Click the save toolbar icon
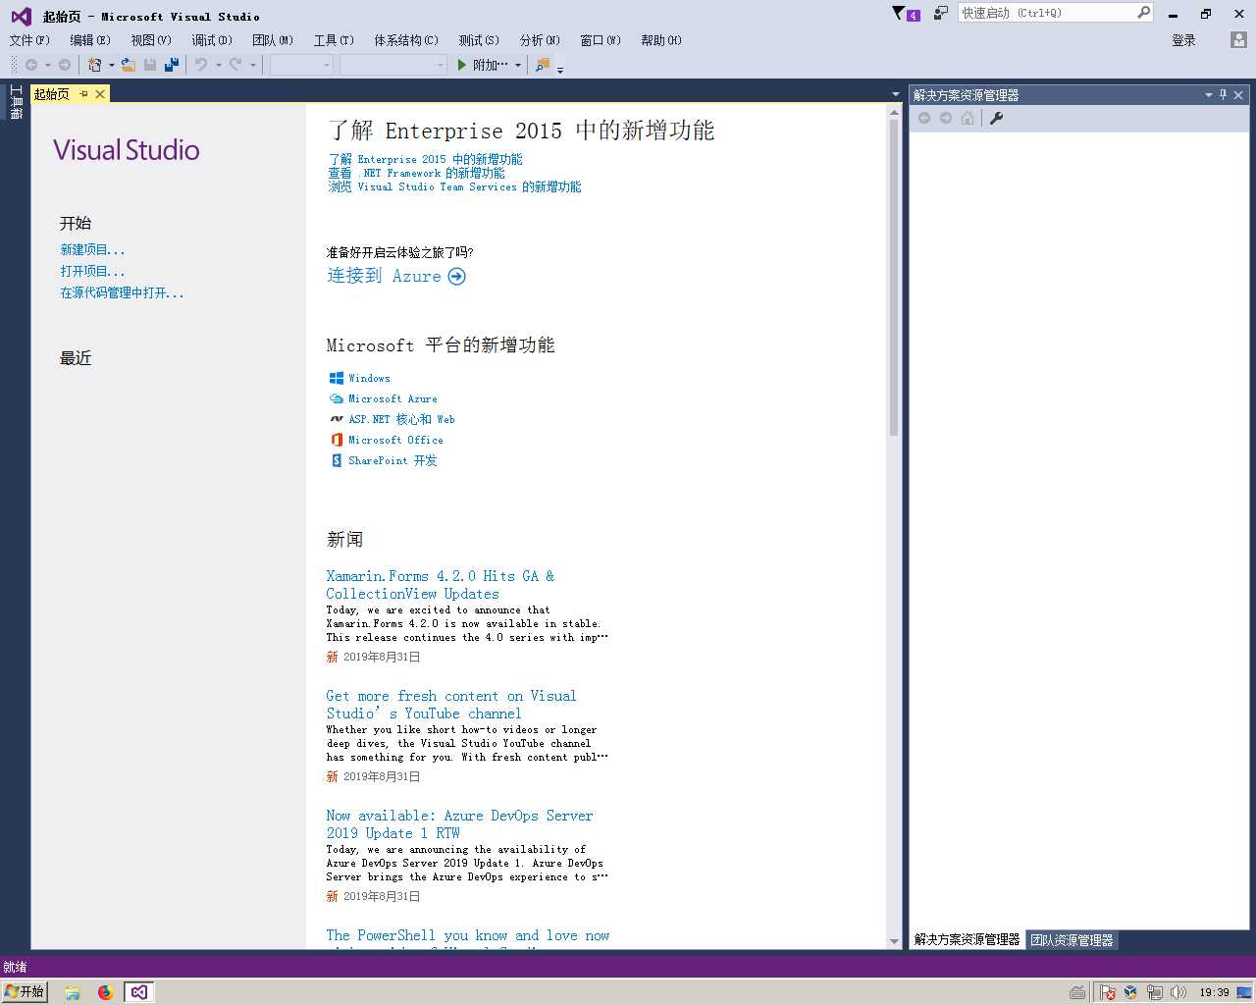This screenshot has width=1256, height=1005. 150,65
